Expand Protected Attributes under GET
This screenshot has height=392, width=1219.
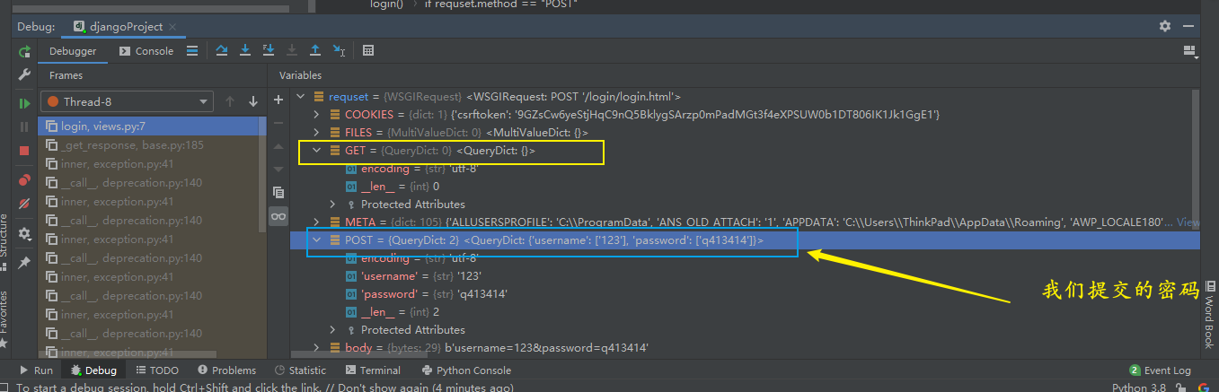tap(332, 205)
